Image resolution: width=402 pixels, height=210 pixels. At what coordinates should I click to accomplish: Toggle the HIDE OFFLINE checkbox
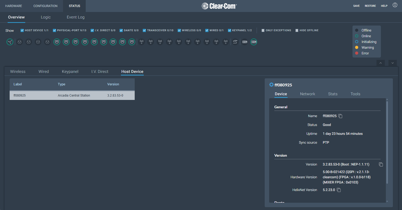point(297,30)
